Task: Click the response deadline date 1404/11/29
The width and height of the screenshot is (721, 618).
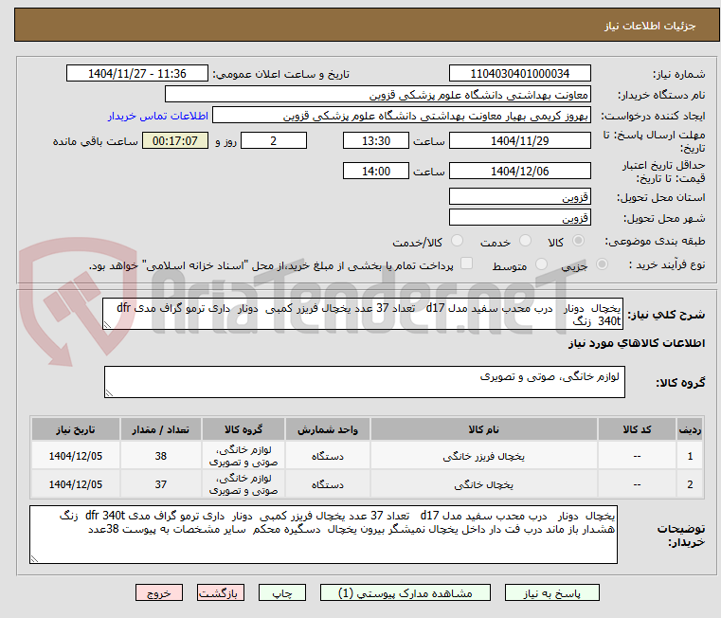Action: pos(519,141)
